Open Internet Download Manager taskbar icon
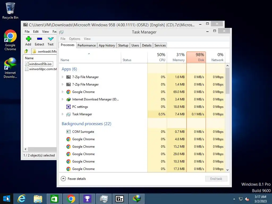Viewport: 272px width, 204px height. 137,199
